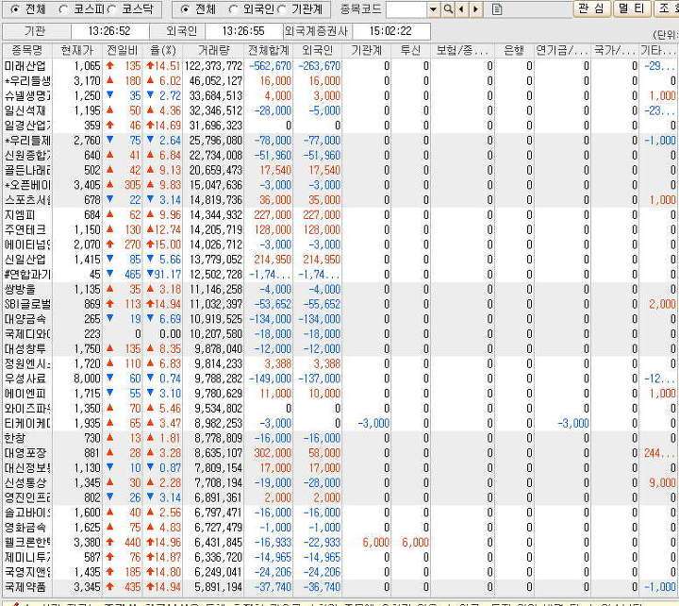Viewport: 679px width, 606px height.
Task: Go to next stock with right arrow
Action: [x=476, y=9]
